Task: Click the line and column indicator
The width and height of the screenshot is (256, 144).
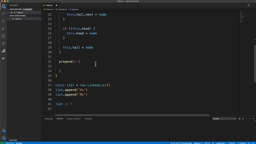Action: coord(181,143)
